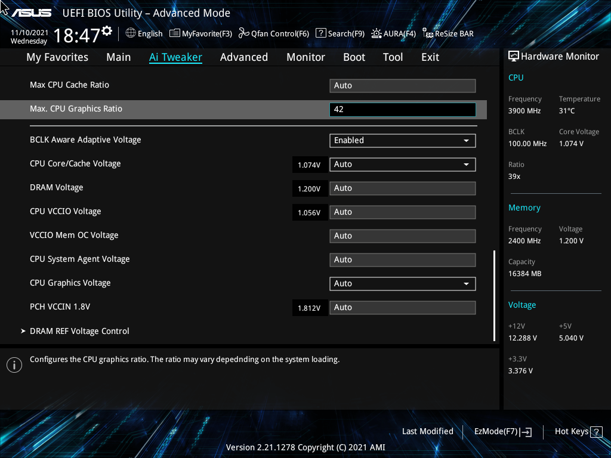
Task: Click the 16384 MB capacity value
Action: (x=524, y=274)
